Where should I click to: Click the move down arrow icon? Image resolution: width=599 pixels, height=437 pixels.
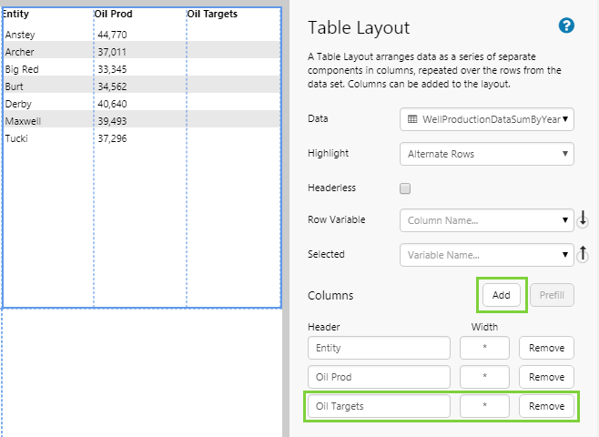coord(584,220)
